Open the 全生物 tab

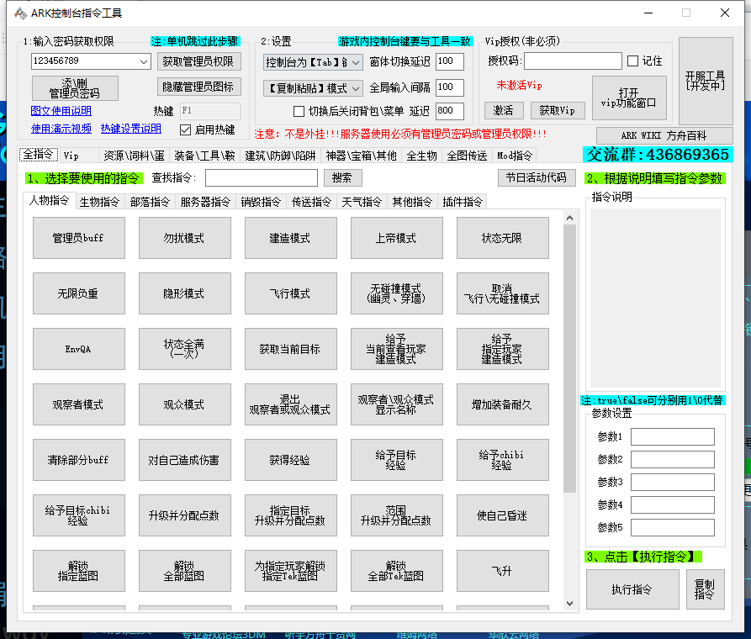tap(422, 156)
